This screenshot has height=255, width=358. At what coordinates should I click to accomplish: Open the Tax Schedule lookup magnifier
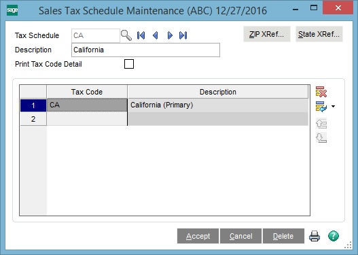126,35
